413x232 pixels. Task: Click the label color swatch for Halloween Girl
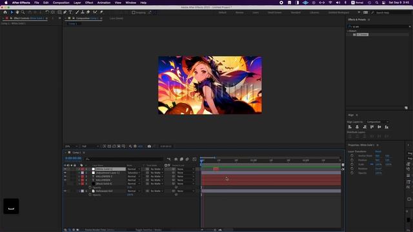pos(83,191)
